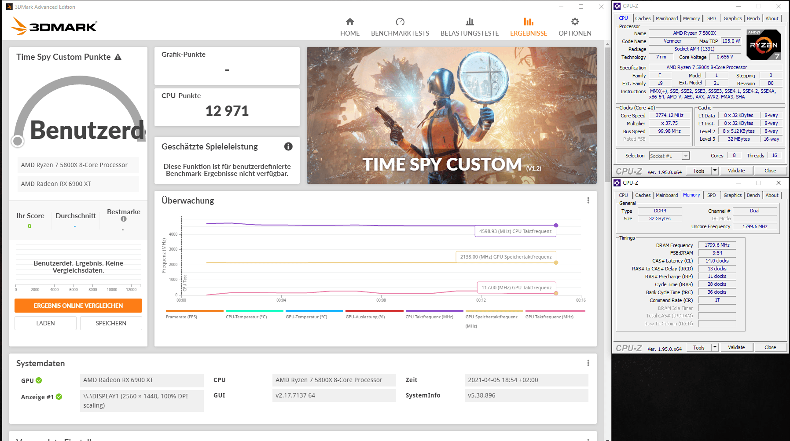Click Validate in lower CPU-Z window
790x441 pixels.
(x=736, y=347)
